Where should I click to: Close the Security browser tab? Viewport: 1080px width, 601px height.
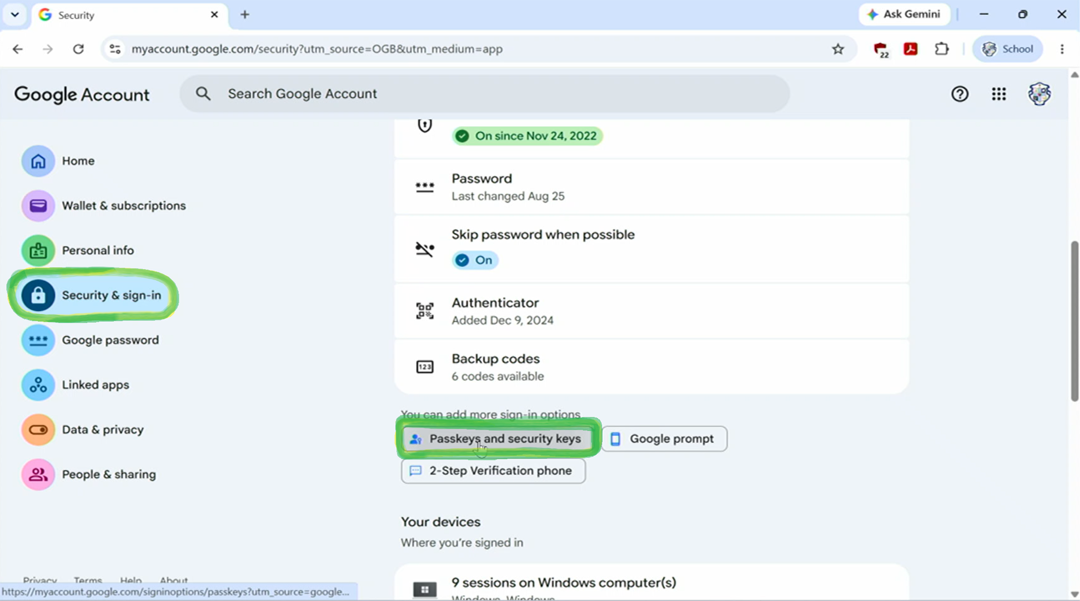click(x=214, y=15)
